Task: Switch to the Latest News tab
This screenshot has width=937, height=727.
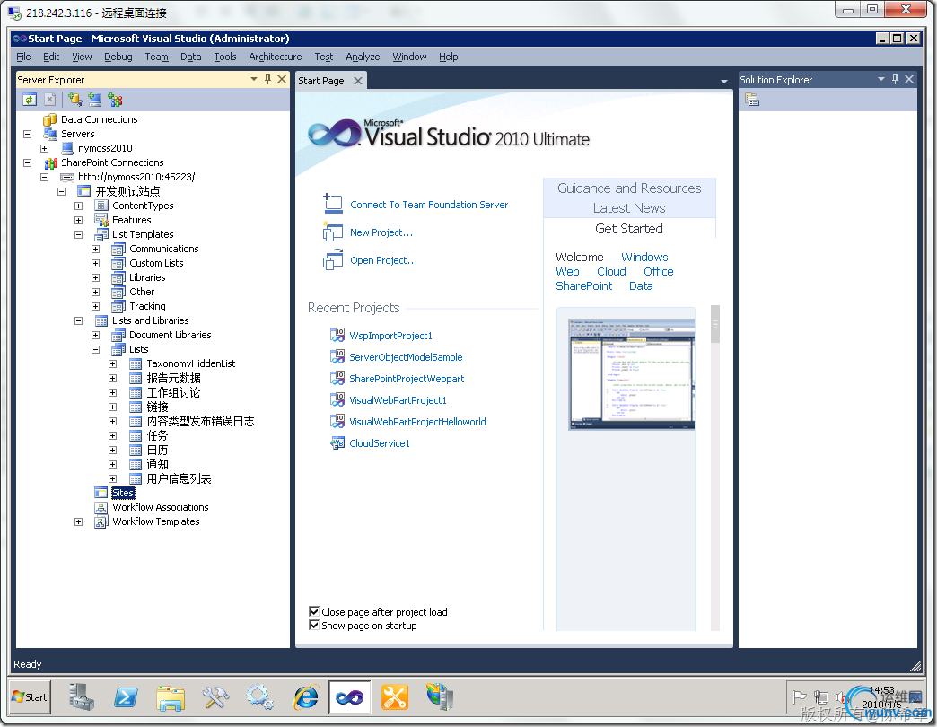Action: 629,208
